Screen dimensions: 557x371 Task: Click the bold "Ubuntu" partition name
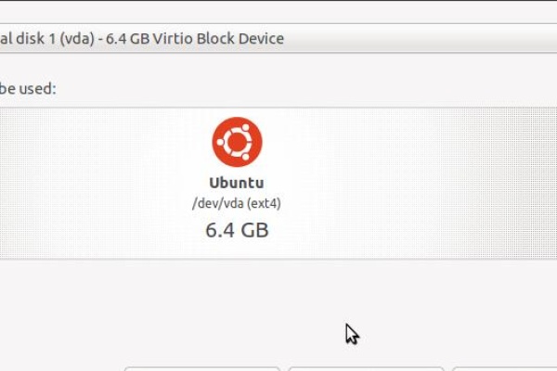pyautogui.click(x=237, y=183)
